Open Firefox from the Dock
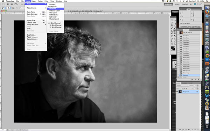 pos(207,12)
